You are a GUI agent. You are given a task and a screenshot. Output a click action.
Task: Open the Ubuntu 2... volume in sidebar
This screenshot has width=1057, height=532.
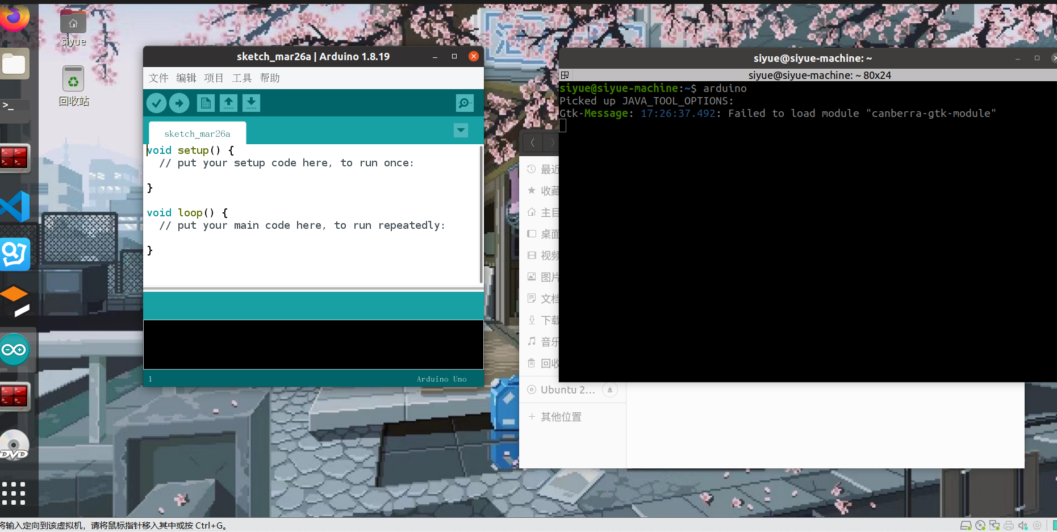(x=567, y=390)
